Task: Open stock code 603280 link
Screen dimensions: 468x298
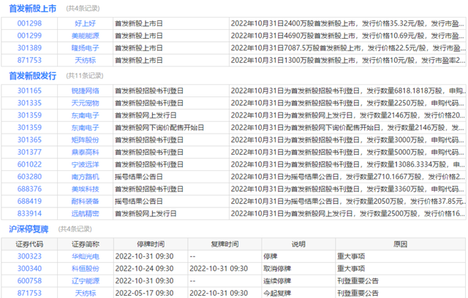Action: coord(29,177)
